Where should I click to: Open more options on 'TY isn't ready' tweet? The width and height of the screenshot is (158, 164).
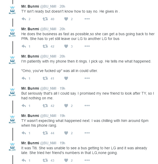(x=87, y=19)
